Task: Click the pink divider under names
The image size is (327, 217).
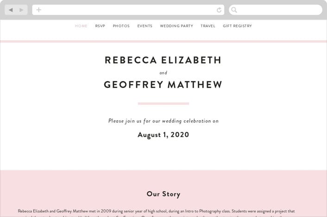Action: tap(163, 104)
